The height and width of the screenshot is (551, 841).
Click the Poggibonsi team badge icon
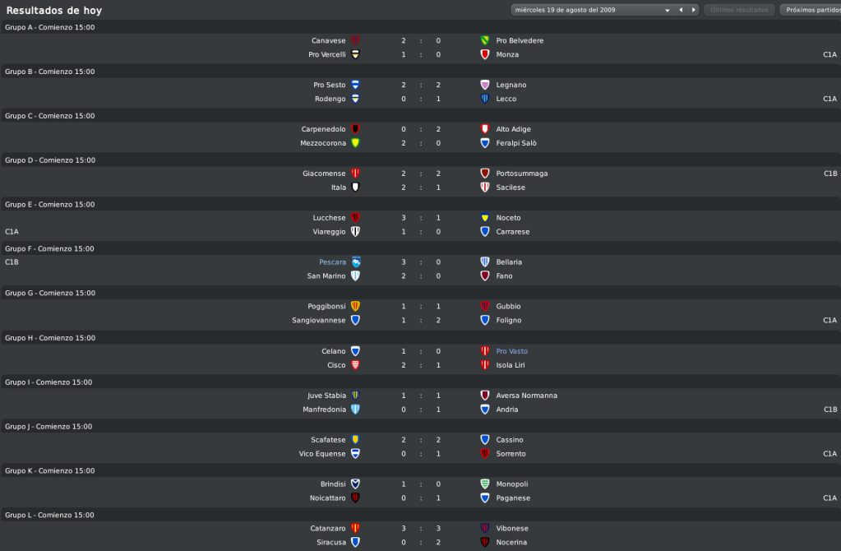point(355,307)
